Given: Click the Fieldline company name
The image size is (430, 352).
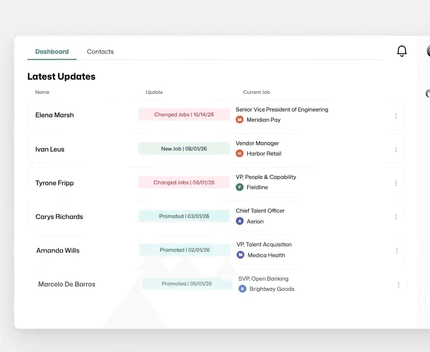Looking at the screenshot, I should 257,187.
